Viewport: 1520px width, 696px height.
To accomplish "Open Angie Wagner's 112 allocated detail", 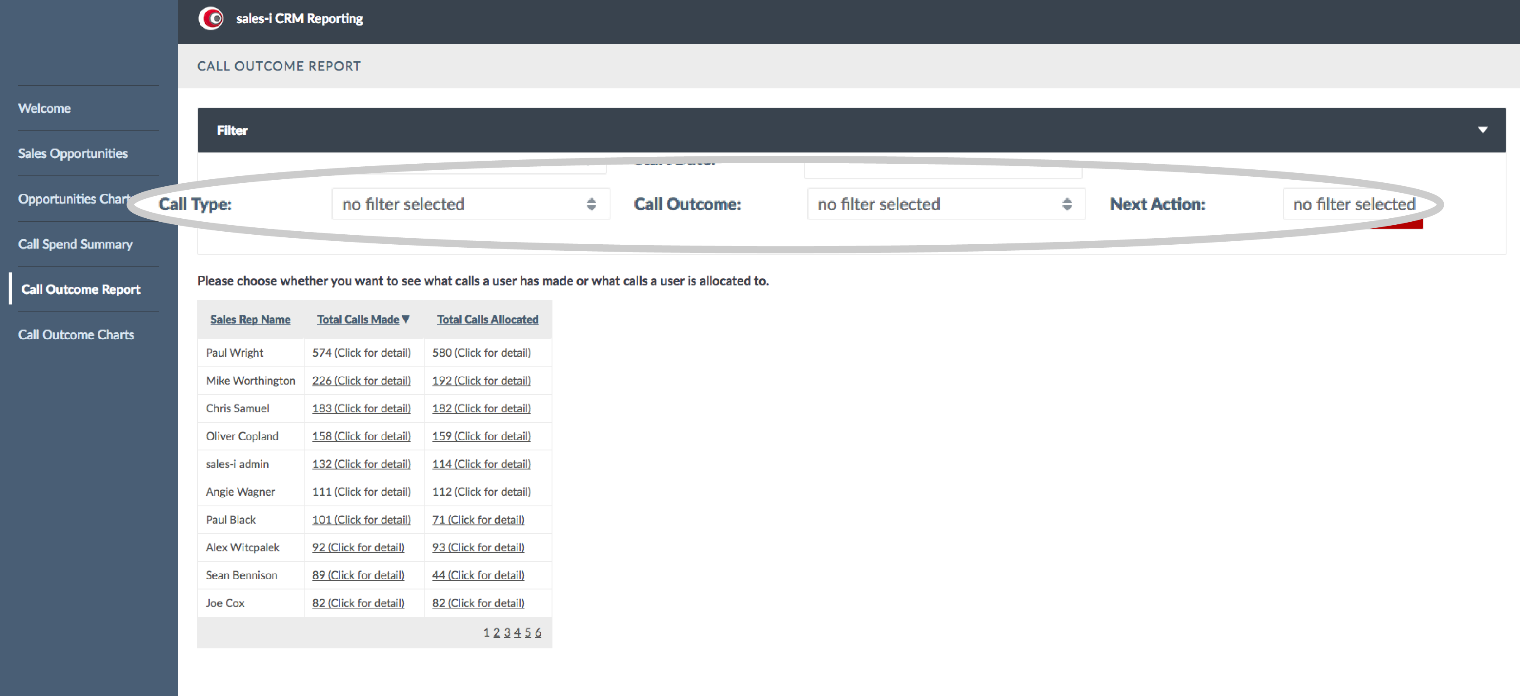I will click(481, 491).
